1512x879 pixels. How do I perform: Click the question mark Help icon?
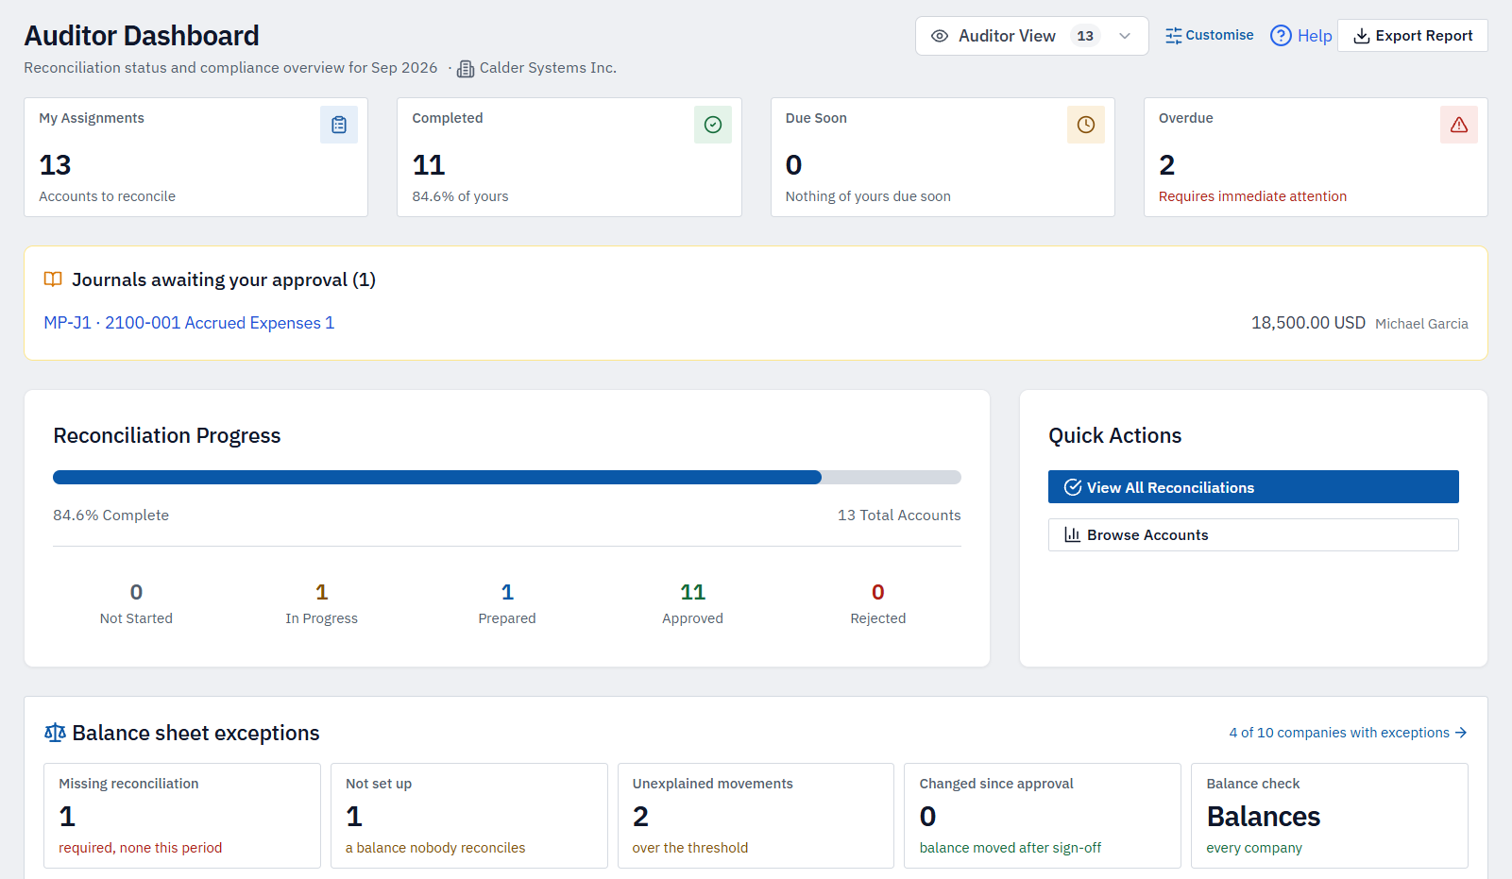click(1281, 36)
